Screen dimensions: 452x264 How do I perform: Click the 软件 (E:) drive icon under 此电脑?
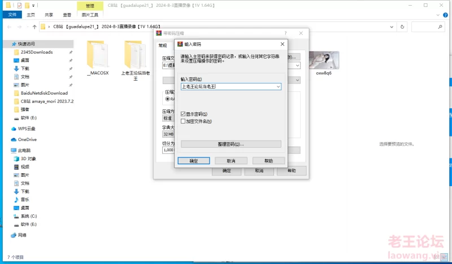coord(16,225)
